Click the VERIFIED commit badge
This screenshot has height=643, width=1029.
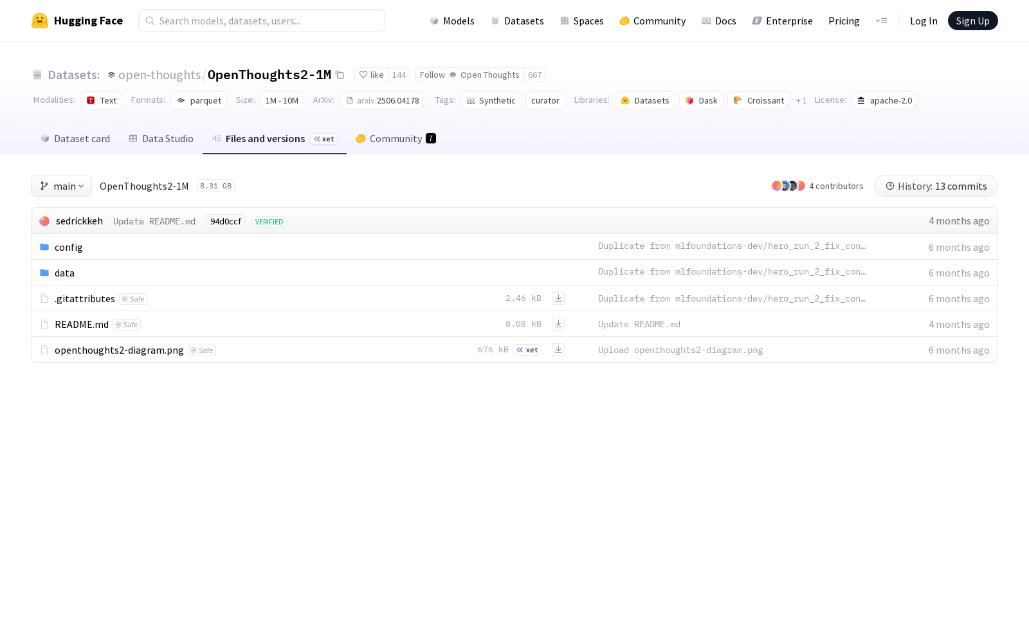[x=269, y=222]
